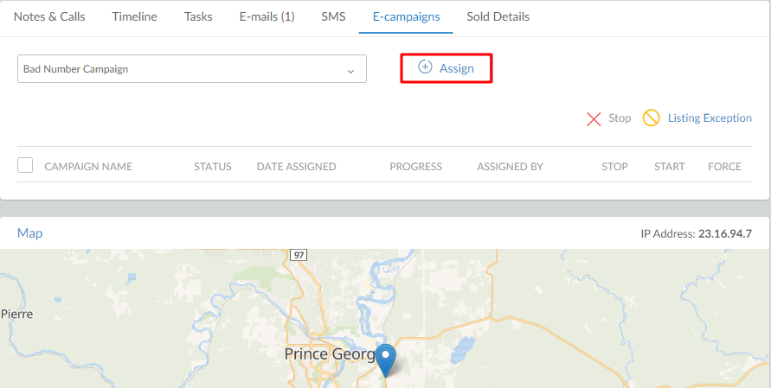This screenshot has width=771, height=388.
Task: Open the E-mails (1) tab
Action: [267, 16]
